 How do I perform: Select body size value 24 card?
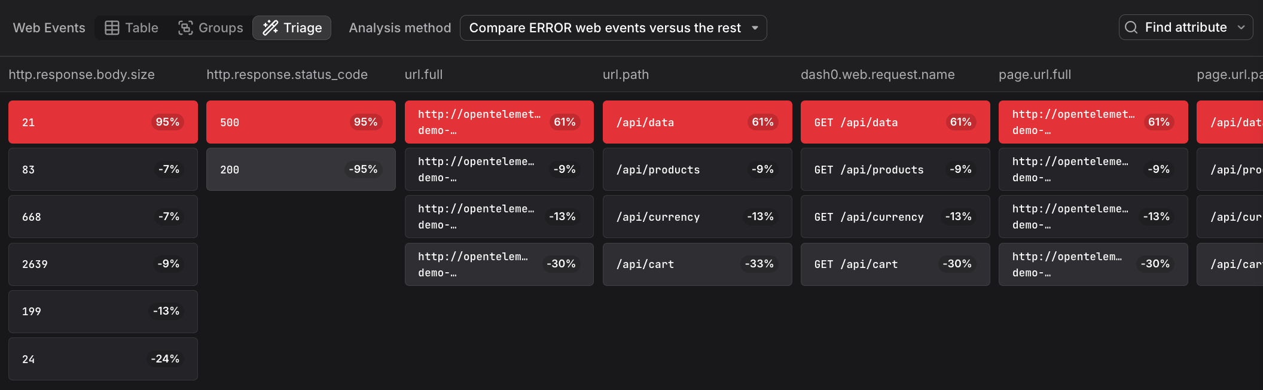click(103, 359)
